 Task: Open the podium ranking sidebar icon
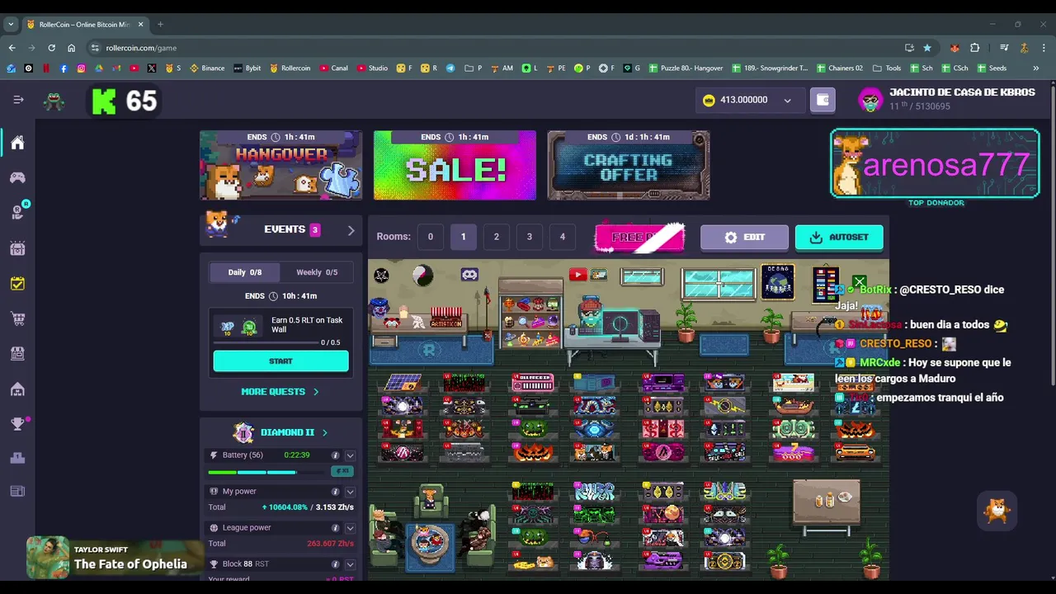tap(17, 457)
